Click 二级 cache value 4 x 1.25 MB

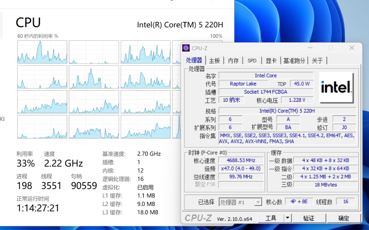(x=326, y=177)
